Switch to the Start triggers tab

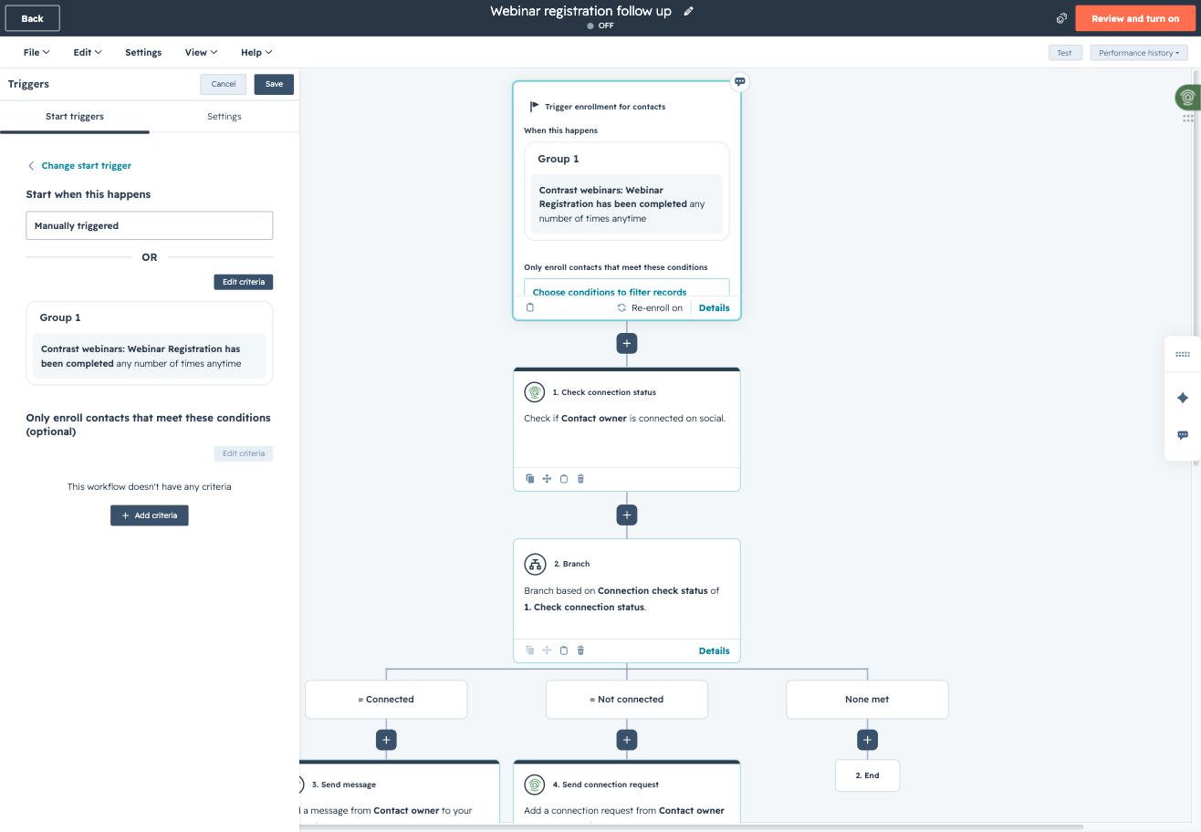coord(75,117)
